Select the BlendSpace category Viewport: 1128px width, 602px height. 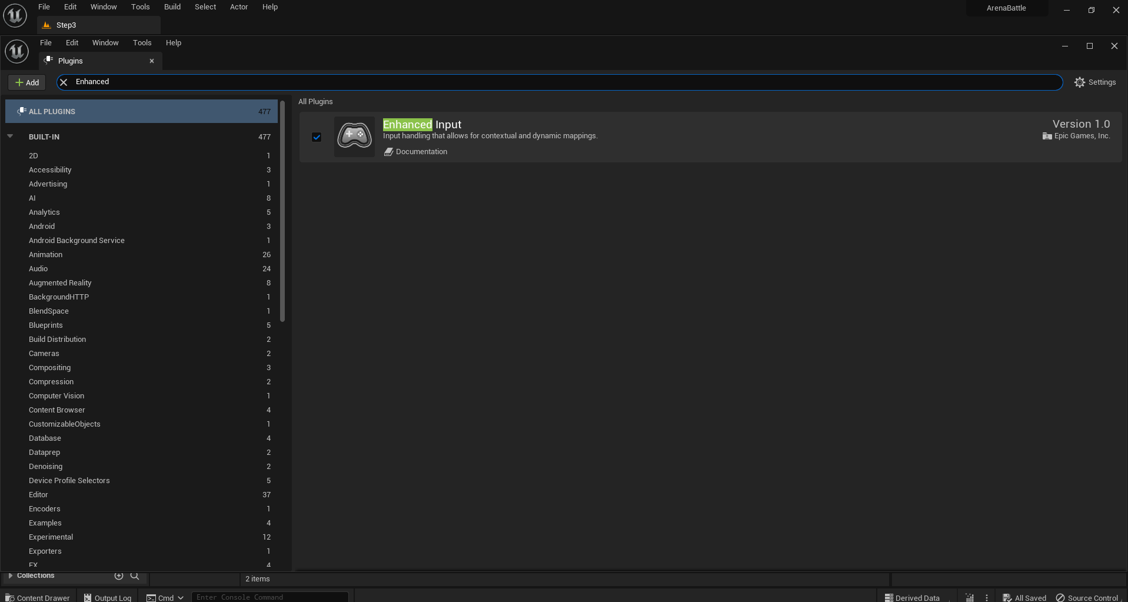(141, 311)
